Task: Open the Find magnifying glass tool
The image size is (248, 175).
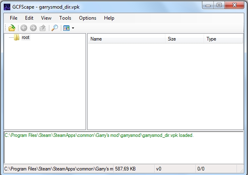Action: click(55, 28)
